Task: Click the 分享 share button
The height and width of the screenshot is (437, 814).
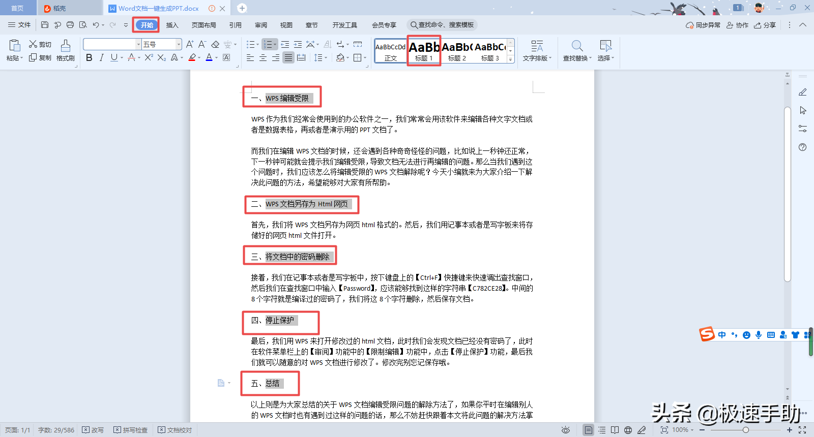Action: pyautogui.click(x=765, y=25)
